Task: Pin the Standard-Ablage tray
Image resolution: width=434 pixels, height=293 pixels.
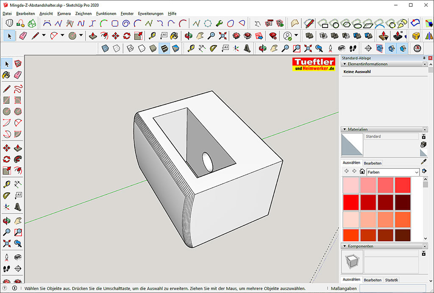Action: (x=424, y=58)
